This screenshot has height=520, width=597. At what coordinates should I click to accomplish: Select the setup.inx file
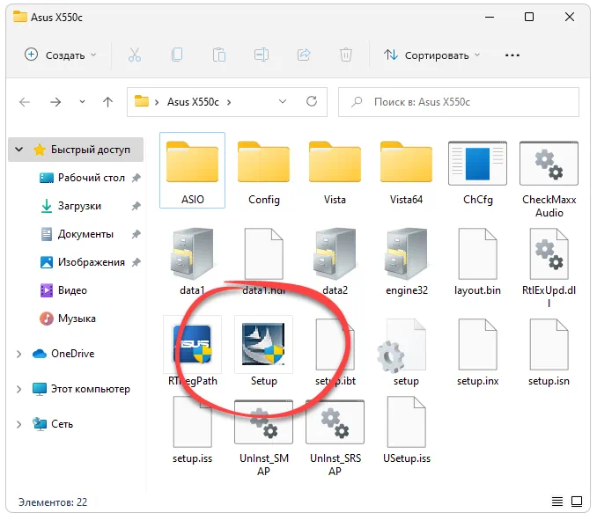(x=477, y=352)
